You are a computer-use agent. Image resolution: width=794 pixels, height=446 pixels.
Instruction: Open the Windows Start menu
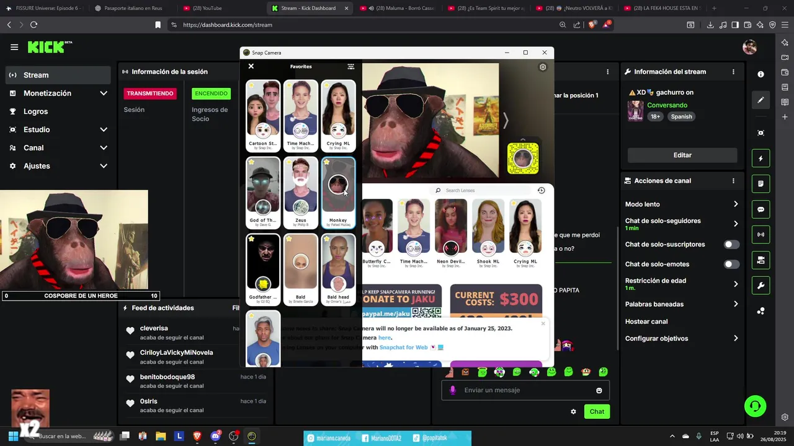(x=13, y=436)
